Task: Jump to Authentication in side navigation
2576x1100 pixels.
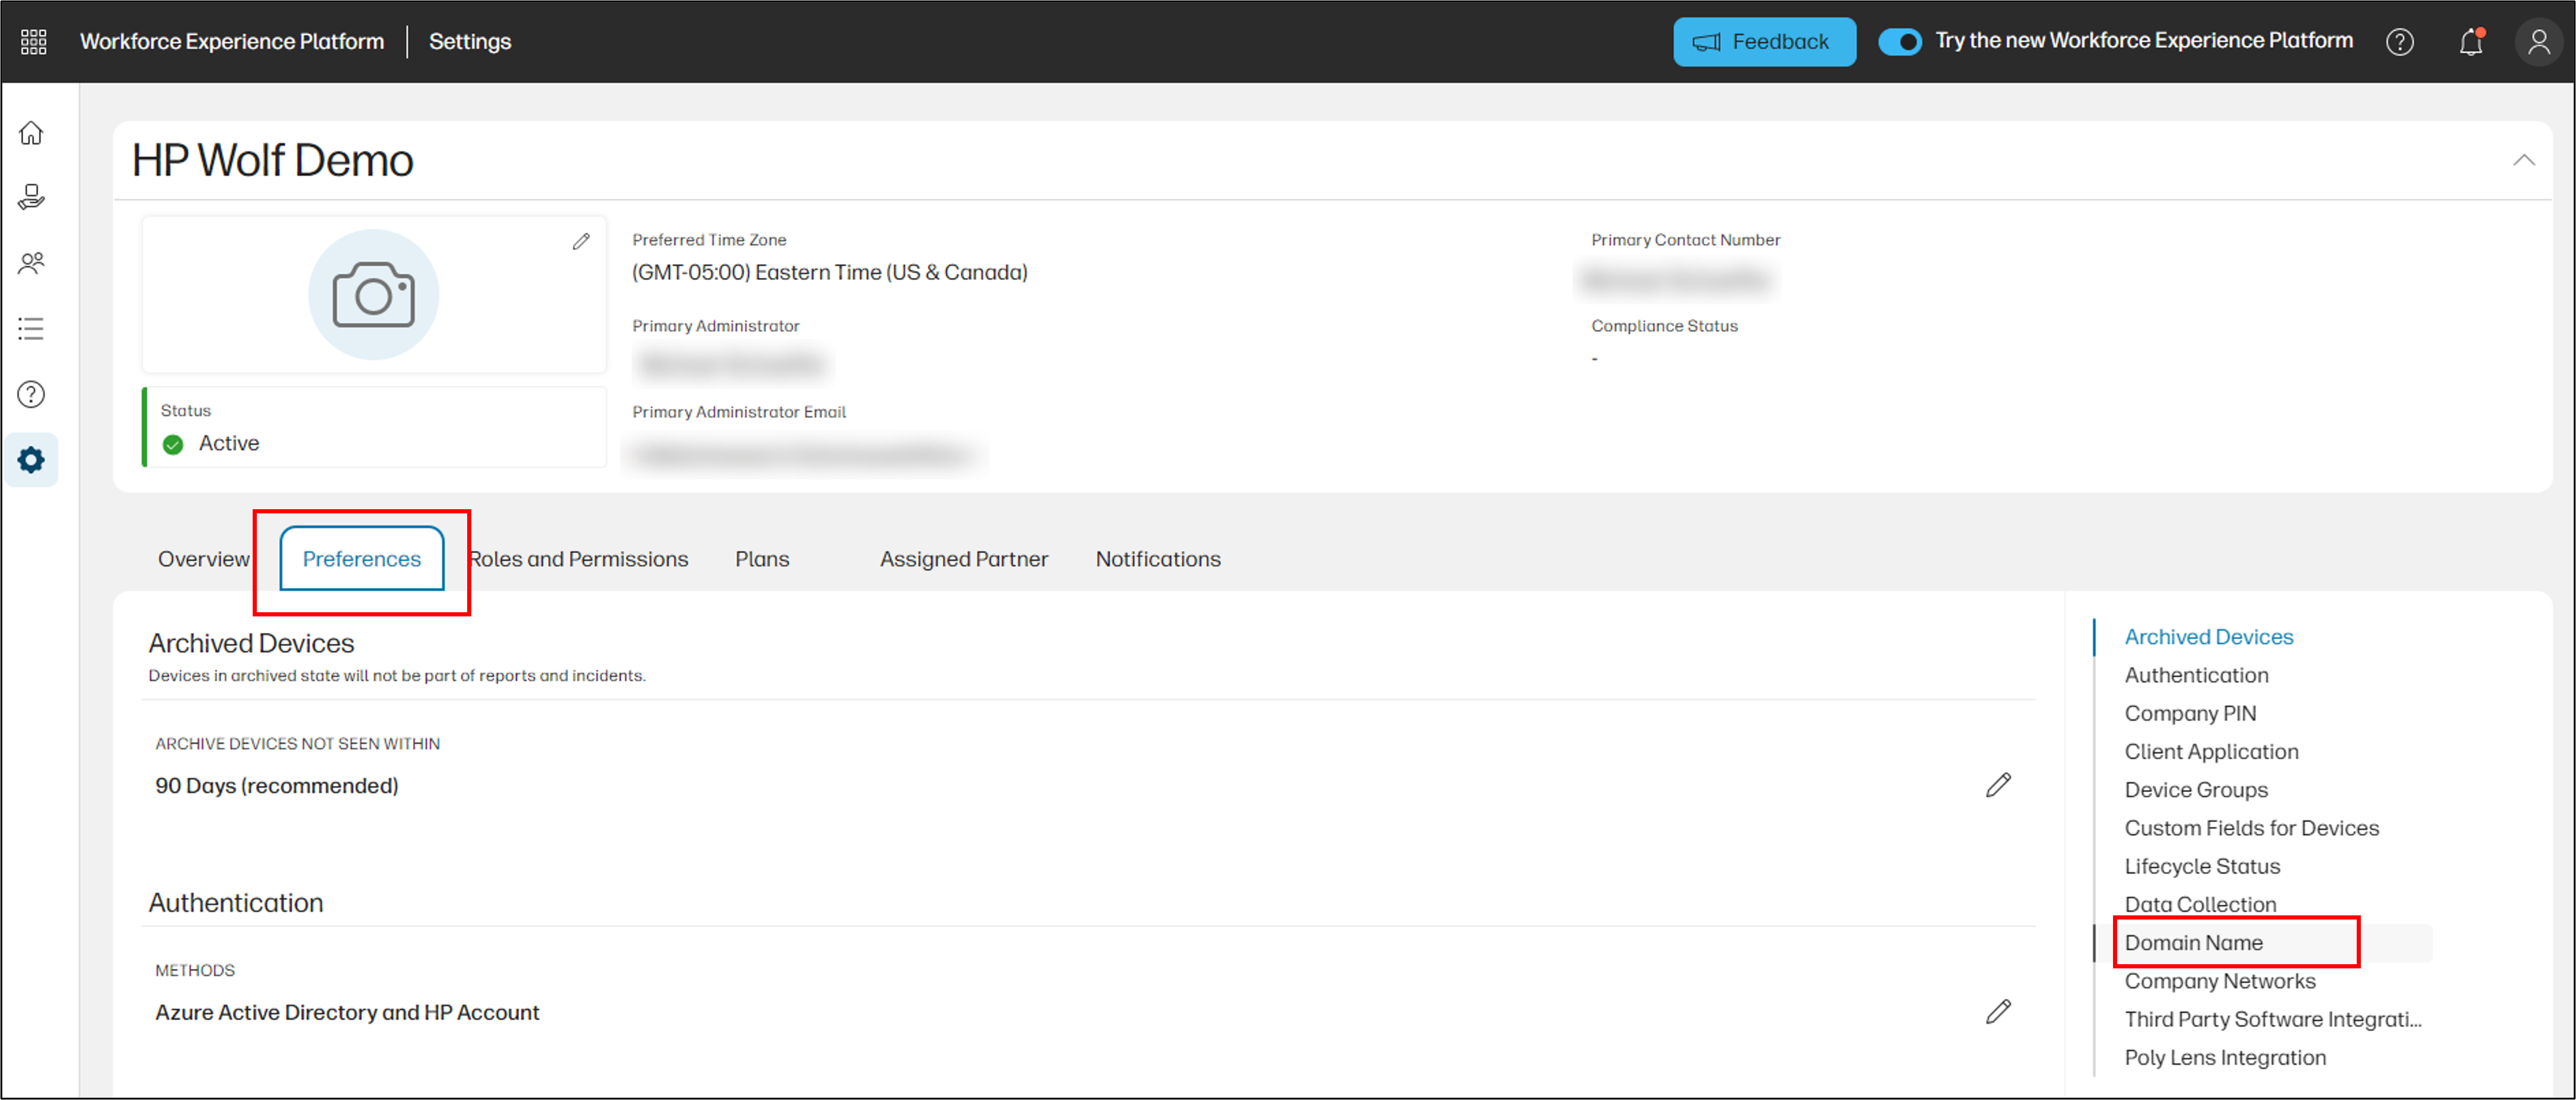Action: (x=2197, y=674)
